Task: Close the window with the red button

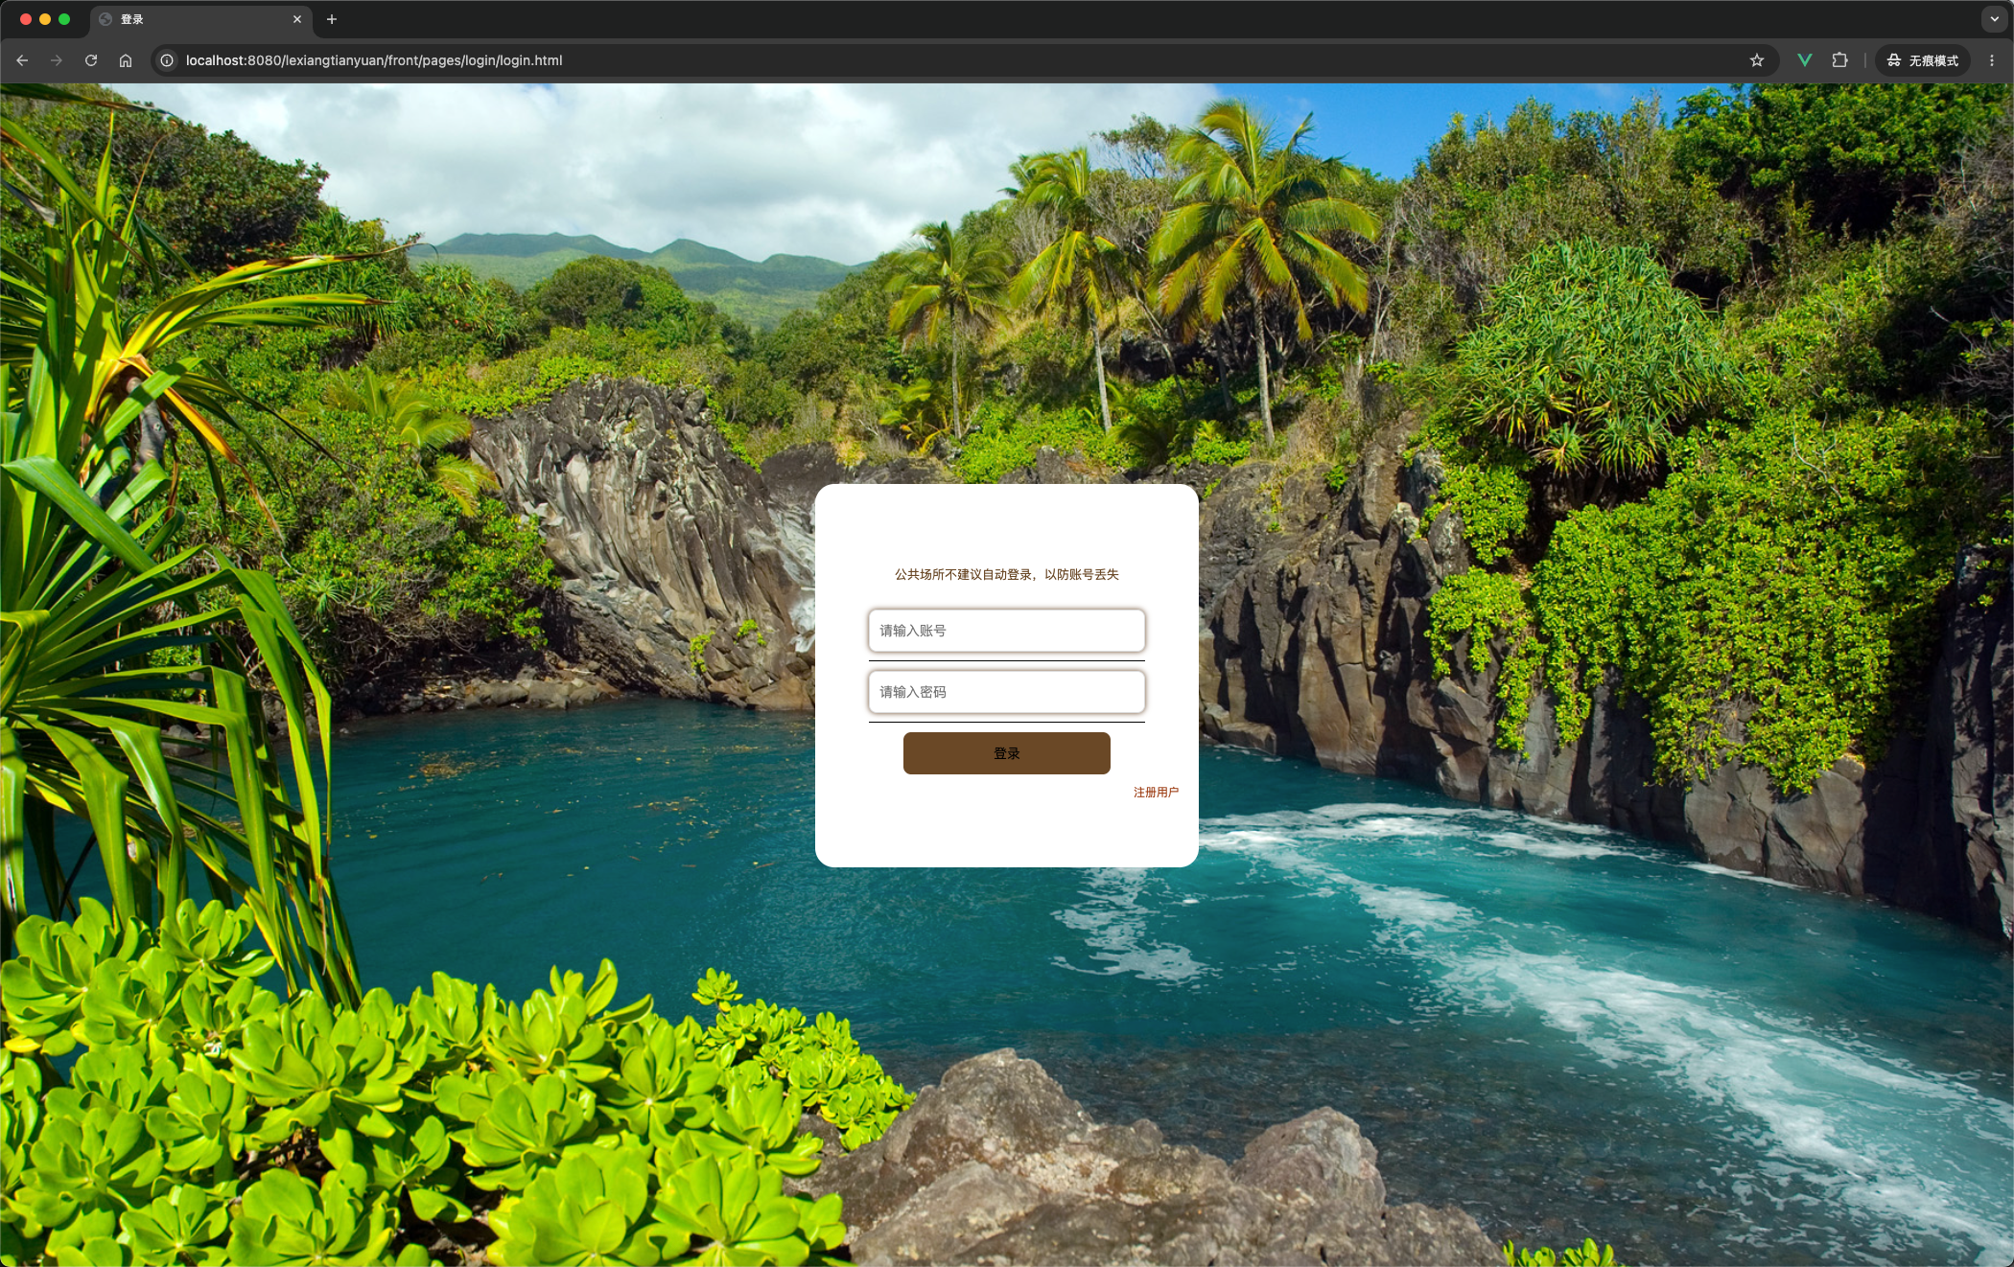Action: (x=26, y=19)
